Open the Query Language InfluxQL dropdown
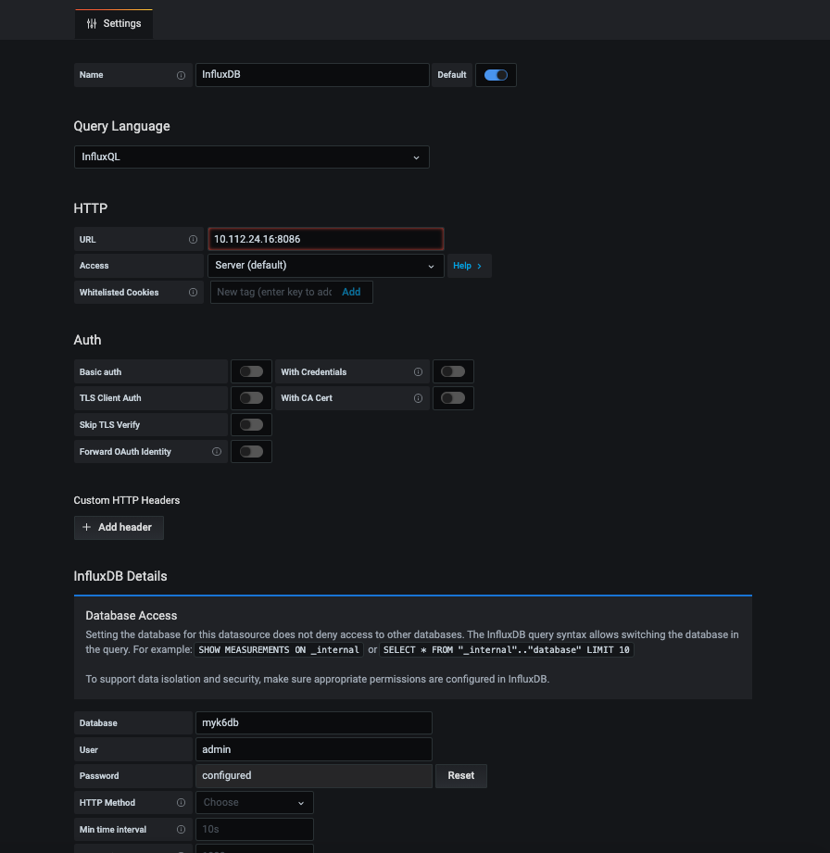The width and height of the screenshot is (830, 853). [x=251, y=157]
